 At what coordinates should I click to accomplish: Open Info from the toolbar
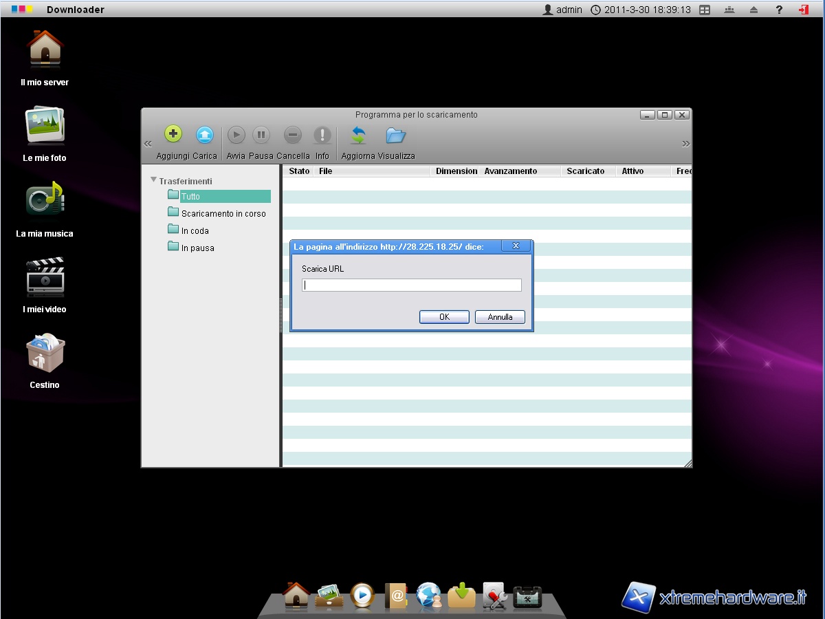[322, 135]
